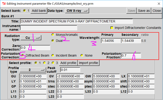This screenshot has height=100, width=163.
Task: Select the Dual wavelength radio option
Action: pyautogui.click(x=53, y=41)
